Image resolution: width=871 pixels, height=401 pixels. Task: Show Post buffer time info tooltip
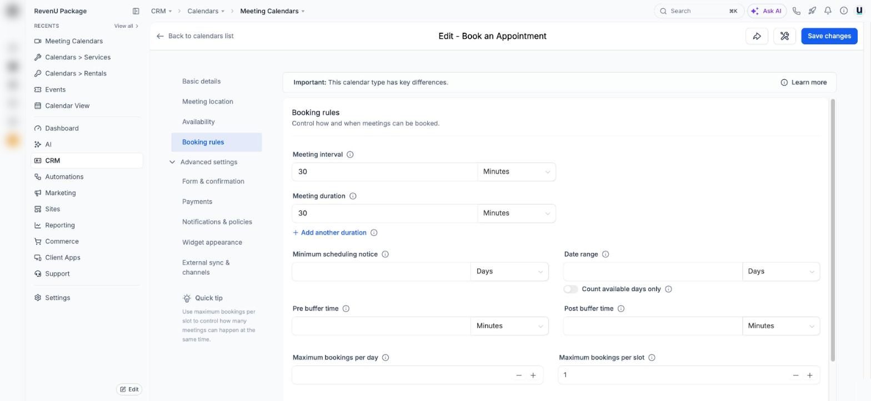coord(620,309)
